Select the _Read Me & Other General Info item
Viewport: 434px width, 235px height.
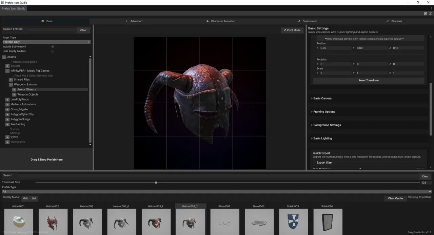[33, 76]
